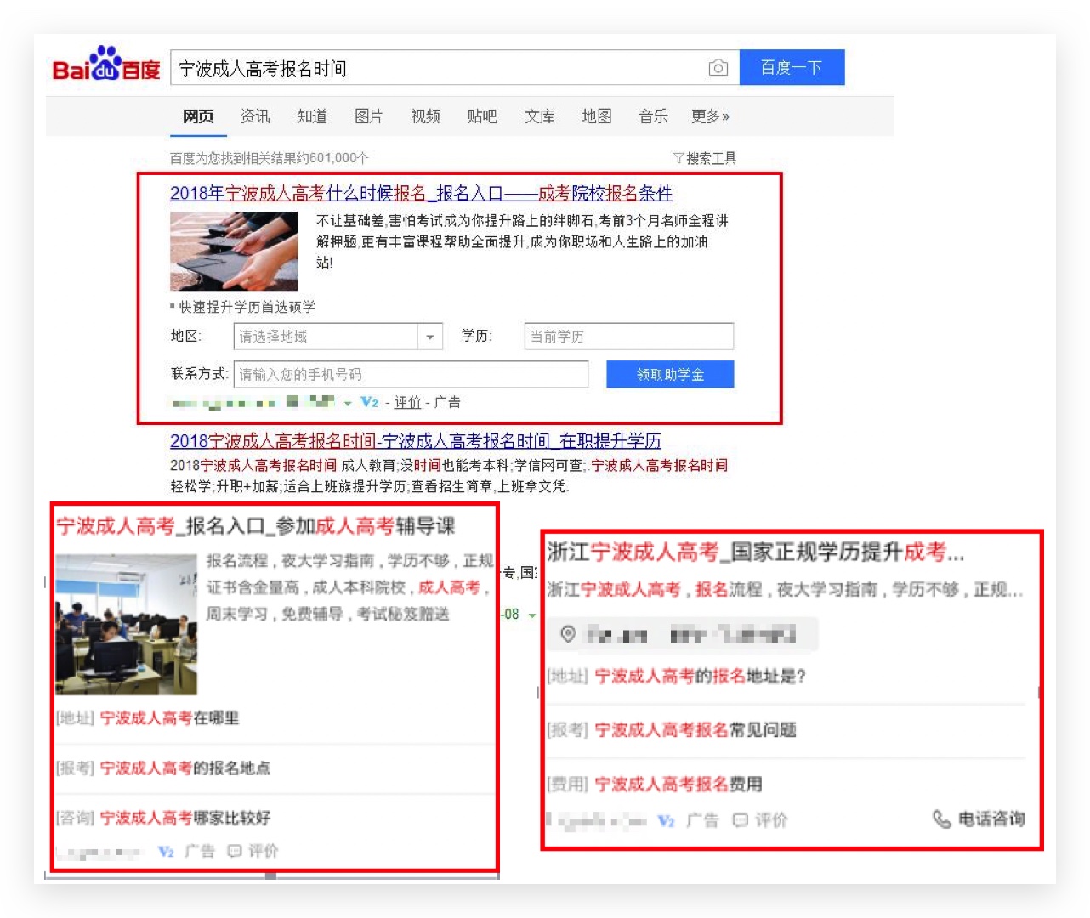Open the 搜索工具 filter
Viewport: 1090px width, 918px height.
tap(705, 158)
